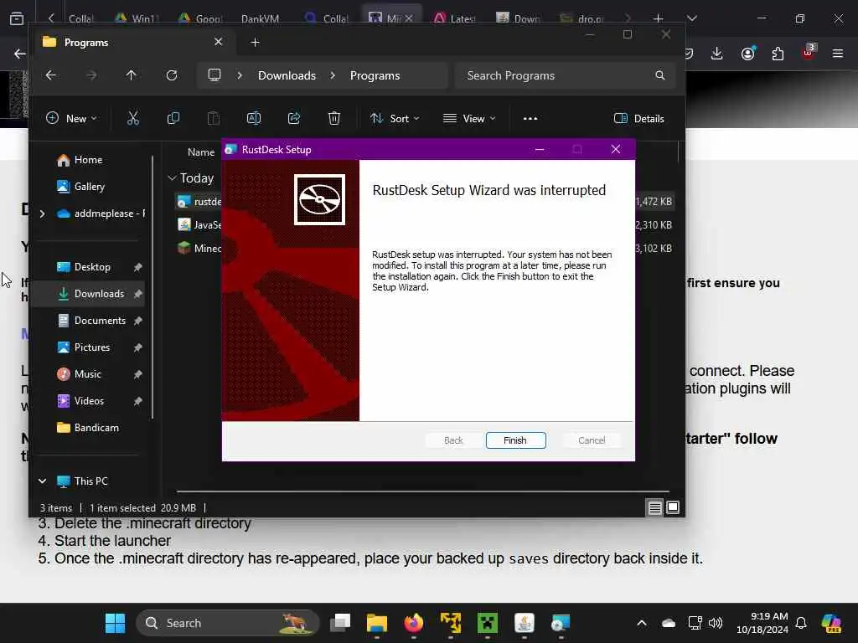Open Firefox from taskbar

tap(414, 623)
